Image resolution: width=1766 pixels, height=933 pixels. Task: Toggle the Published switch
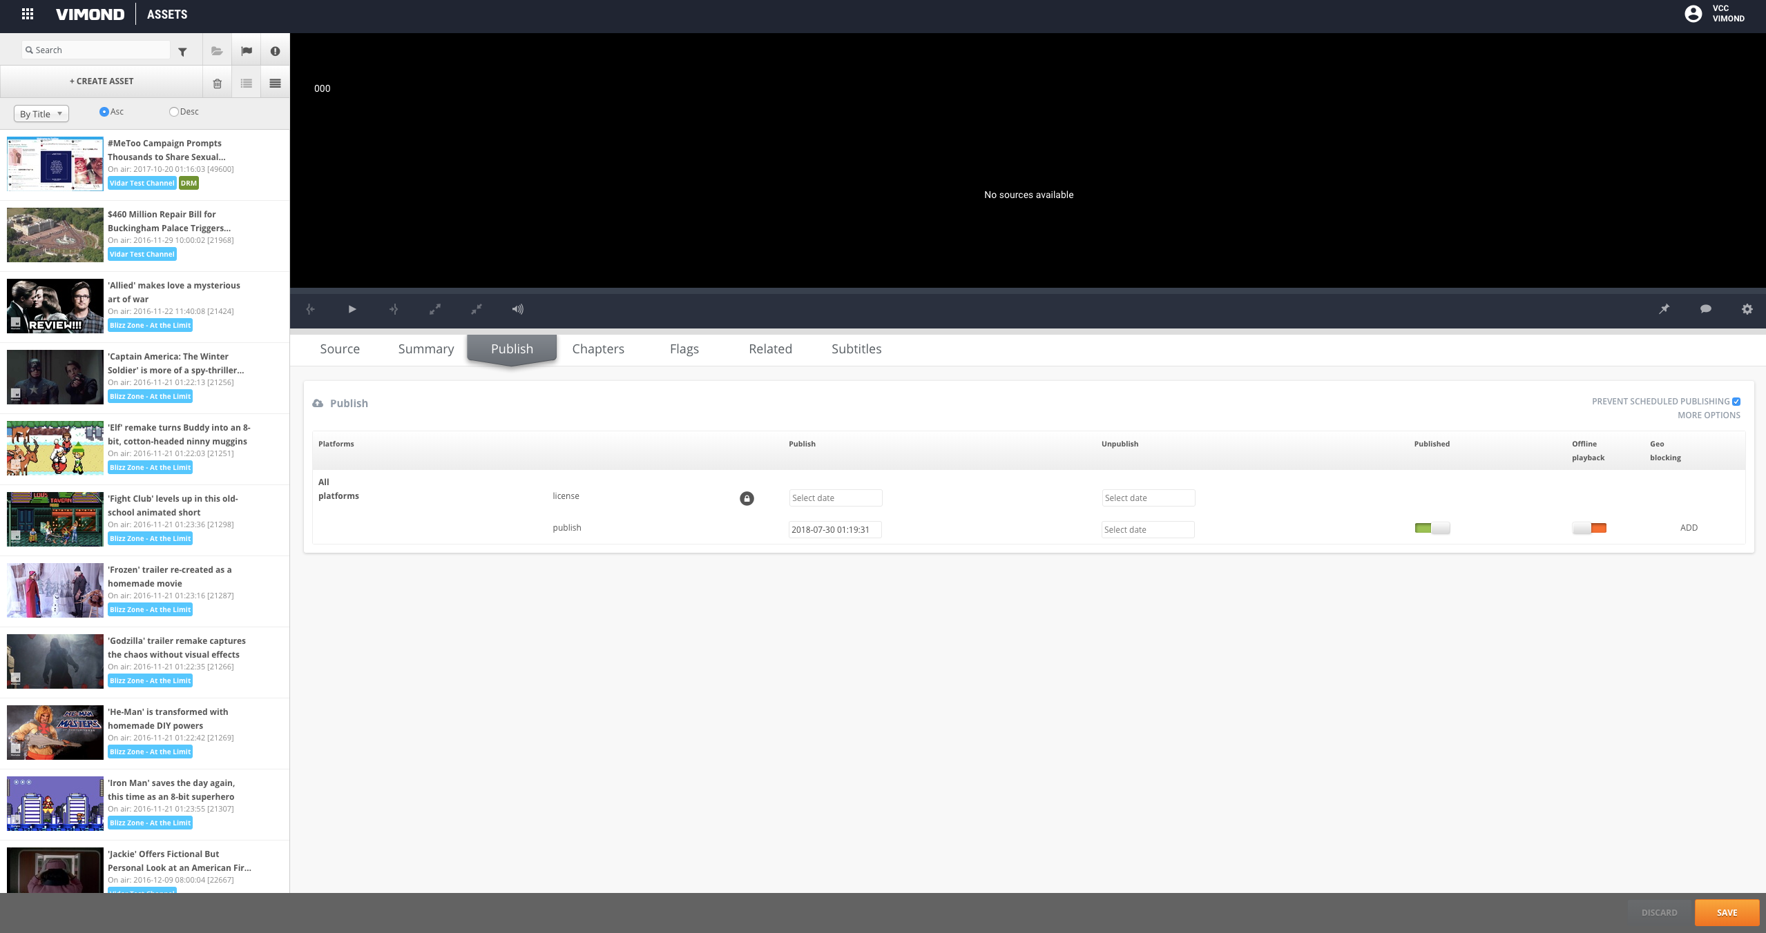(1432, 529)
